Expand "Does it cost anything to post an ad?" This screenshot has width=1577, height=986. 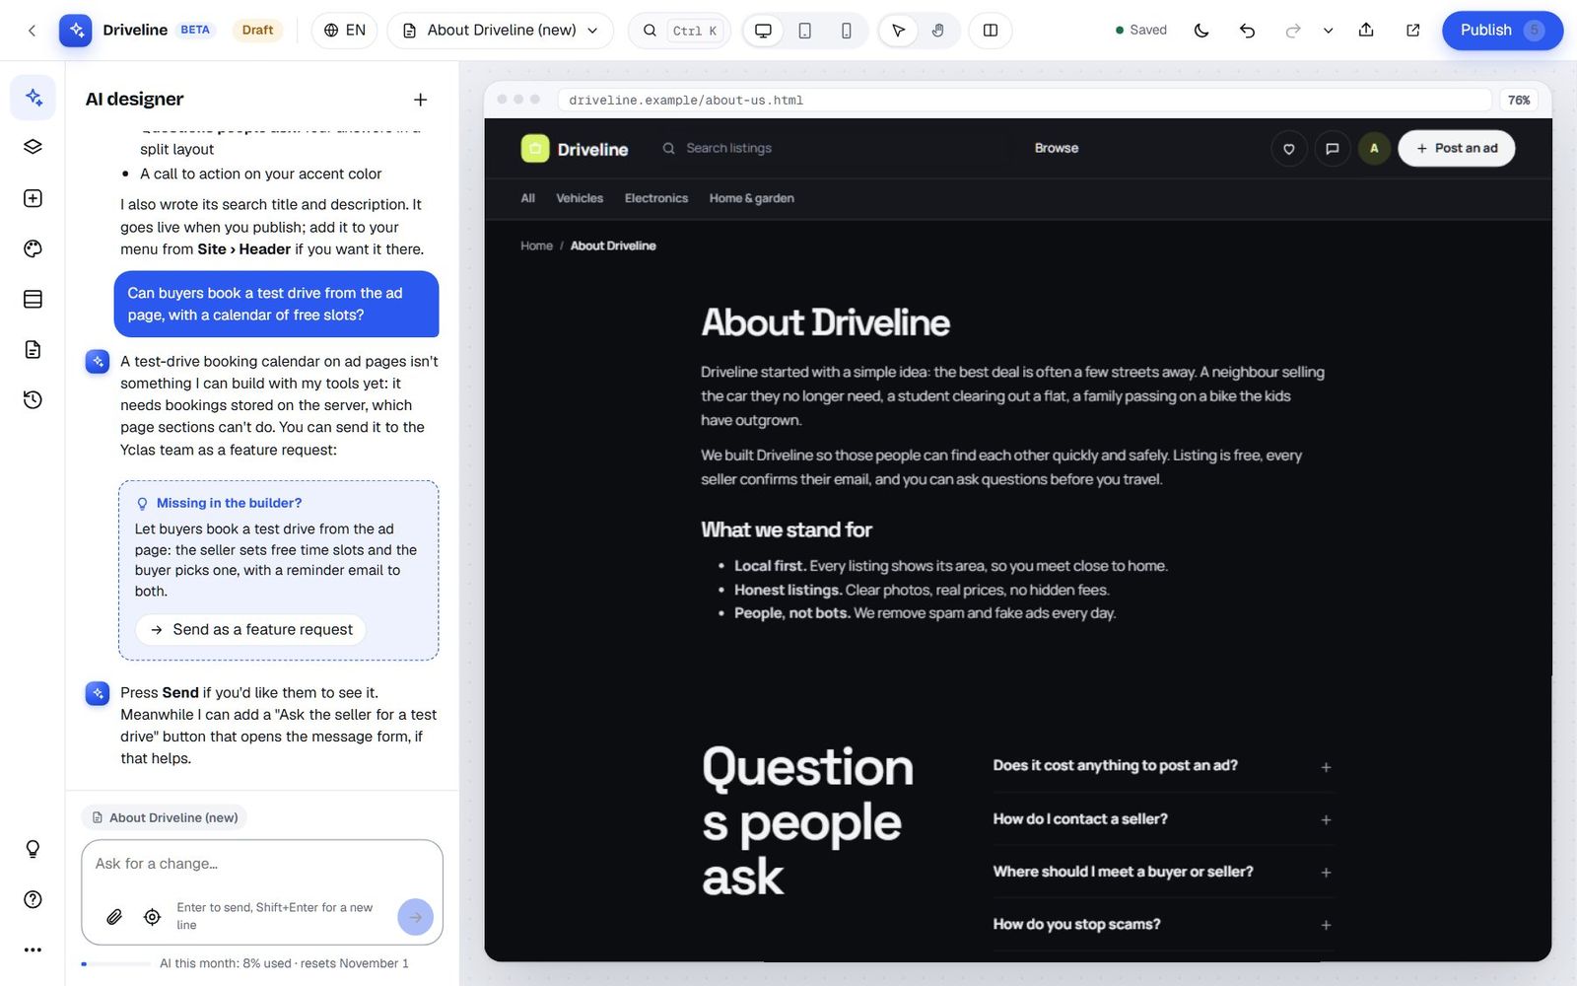click(1162, 766)
